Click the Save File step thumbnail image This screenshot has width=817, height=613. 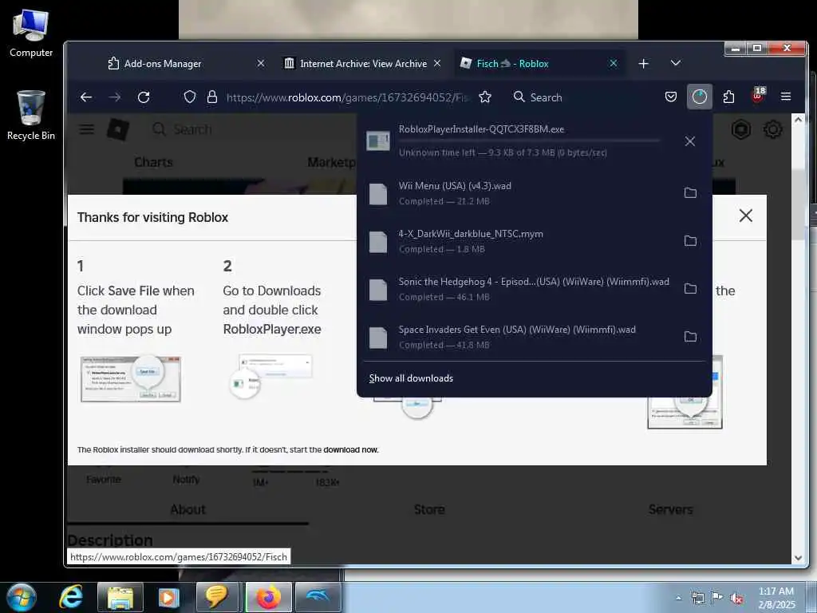(131, 378)
